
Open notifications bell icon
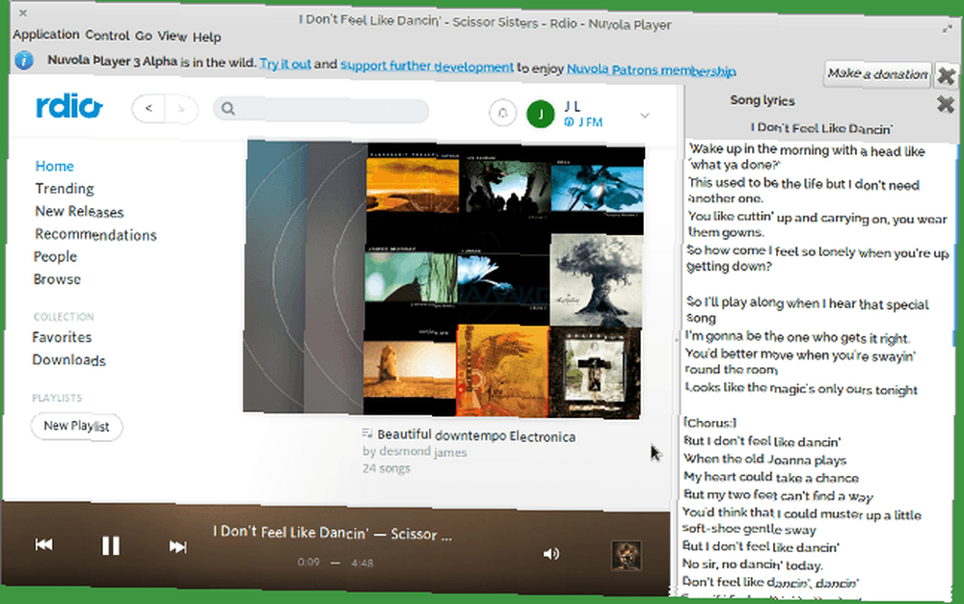[502, 113]
